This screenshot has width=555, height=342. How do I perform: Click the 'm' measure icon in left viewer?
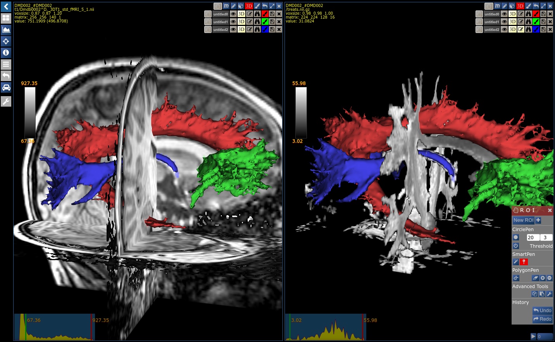point(226,6)
